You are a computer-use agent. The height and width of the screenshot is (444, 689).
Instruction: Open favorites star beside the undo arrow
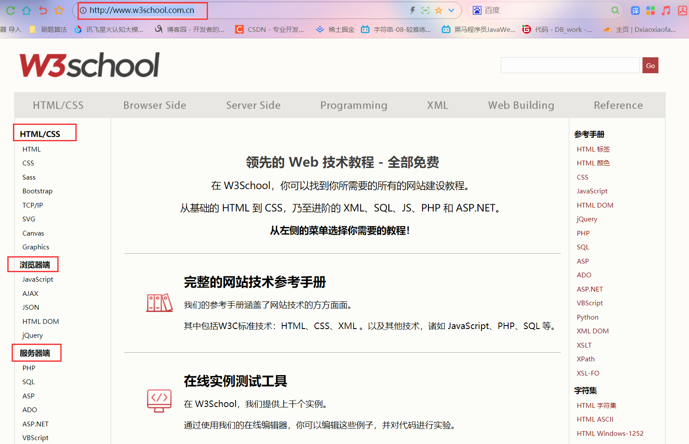coord(59,10)
